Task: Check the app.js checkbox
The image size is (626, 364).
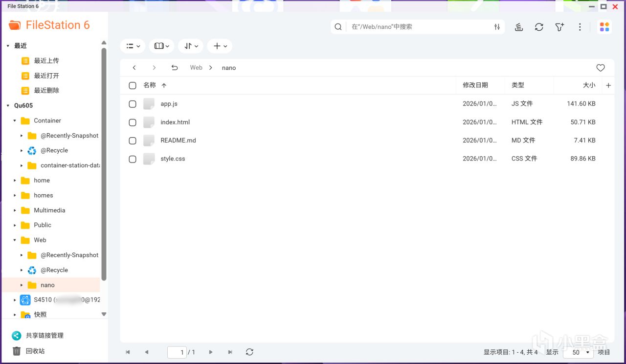Action: [133, 104]
